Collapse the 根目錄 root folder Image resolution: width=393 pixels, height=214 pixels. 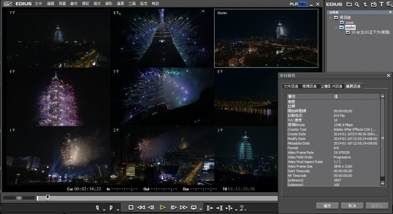330,17
